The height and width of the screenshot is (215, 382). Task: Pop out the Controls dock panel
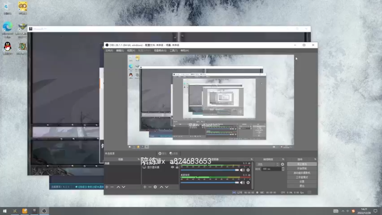315,159
